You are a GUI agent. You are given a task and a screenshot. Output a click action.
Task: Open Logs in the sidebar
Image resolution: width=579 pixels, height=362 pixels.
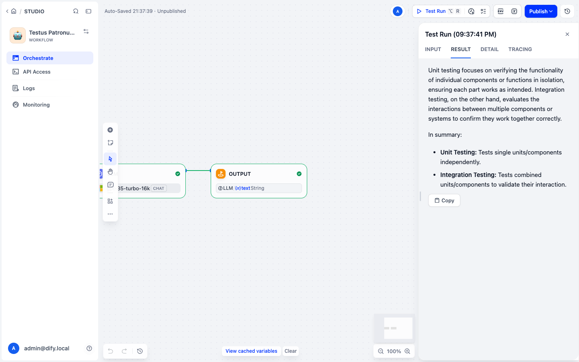point(50,88)
